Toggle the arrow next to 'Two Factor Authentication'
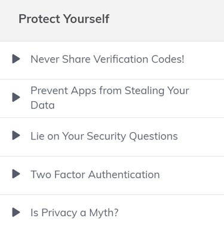The height and width of the screenshot is (230, 224). point(16,174)
